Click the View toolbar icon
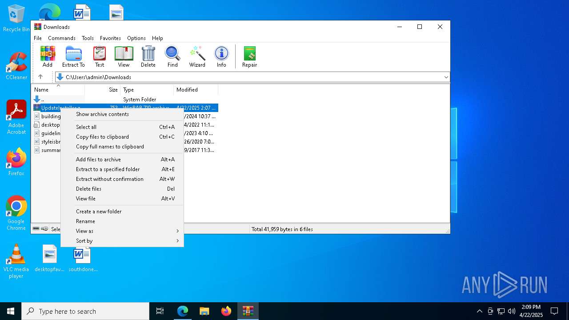This screenshot has height=320, width=569. coord(124,56)
